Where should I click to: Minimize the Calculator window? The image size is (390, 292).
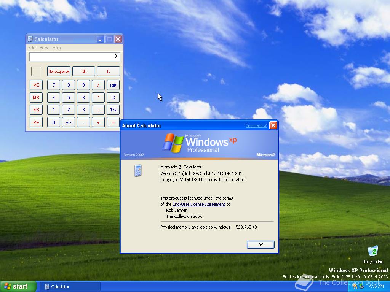(101, 39)
